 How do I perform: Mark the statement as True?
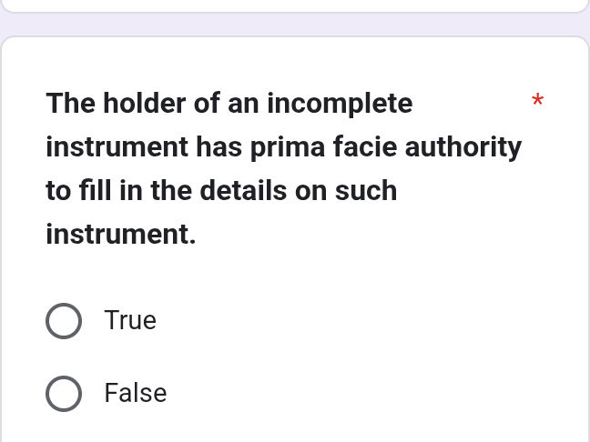click(x=64, y=321)
